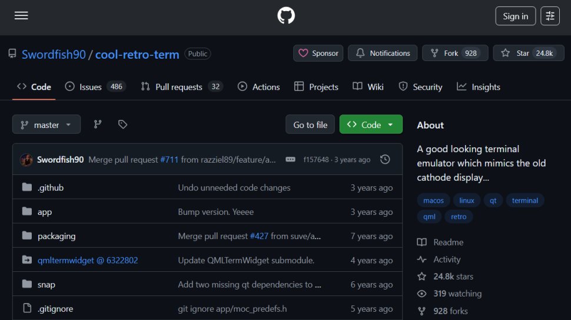Switch to the Code tab
The height and width of the screenshot is (320, 571).
point(34,87)
